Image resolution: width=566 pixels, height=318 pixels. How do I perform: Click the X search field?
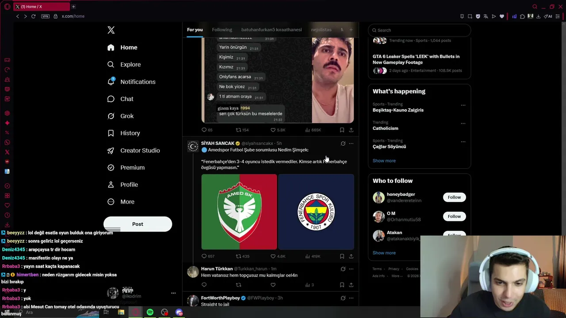[419, 30]
